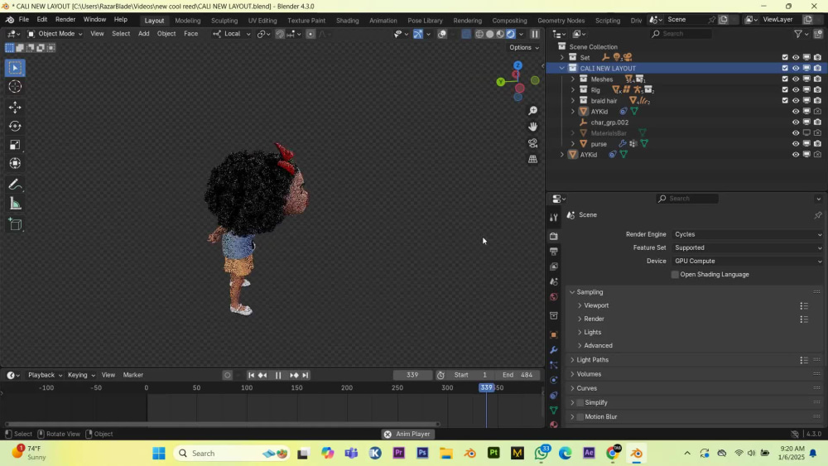Hide the purse object eye icon
Screen dimensions: 828x466
[796, 143]
